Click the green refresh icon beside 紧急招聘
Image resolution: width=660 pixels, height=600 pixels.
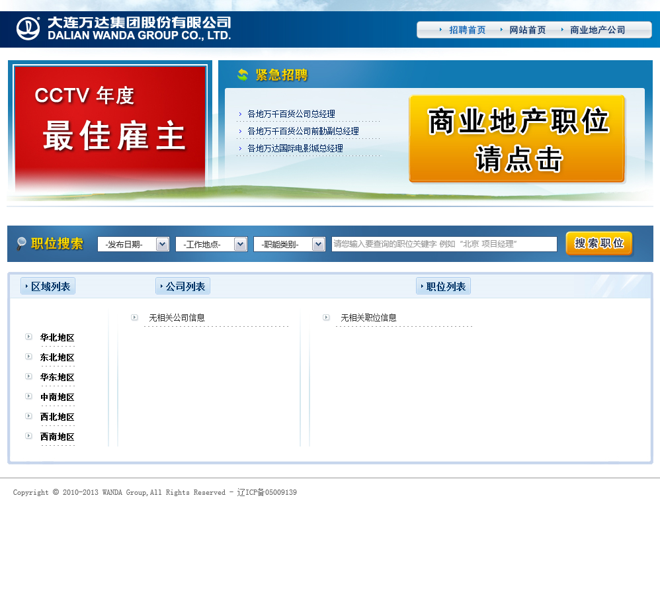(243, 75)
